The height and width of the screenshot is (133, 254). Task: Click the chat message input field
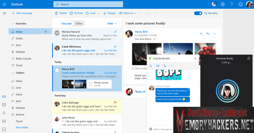click(x=163, y=129)
